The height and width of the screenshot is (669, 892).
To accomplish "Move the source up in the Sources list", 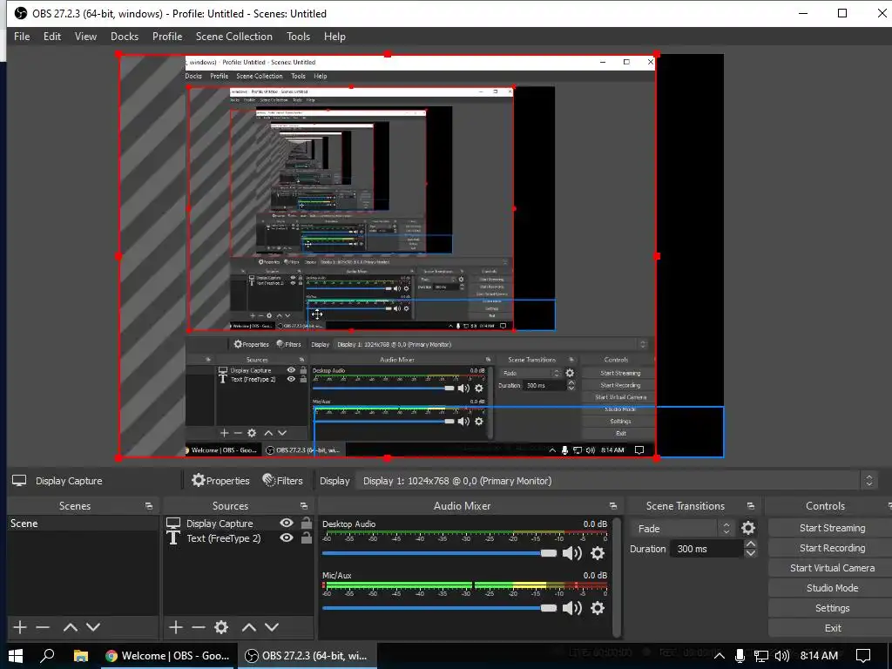I will point(249,627).
